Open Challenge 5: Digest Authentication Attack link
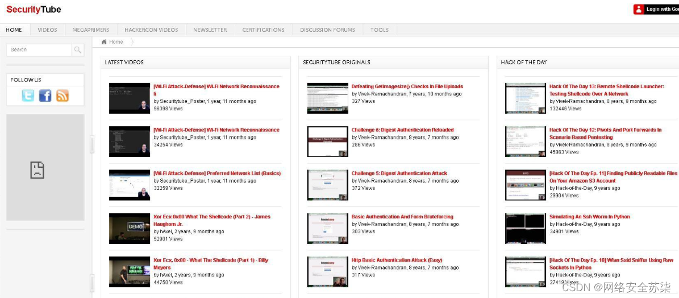The image size is (679, 298). click(x=399, y=173)
